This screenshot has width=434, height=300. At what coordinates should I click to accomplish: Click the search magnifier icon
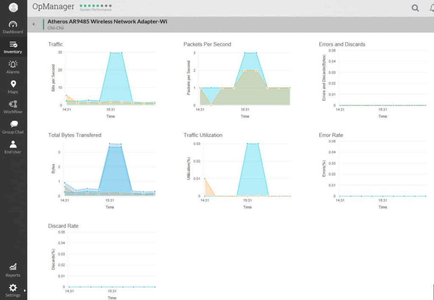pos(415,8)
